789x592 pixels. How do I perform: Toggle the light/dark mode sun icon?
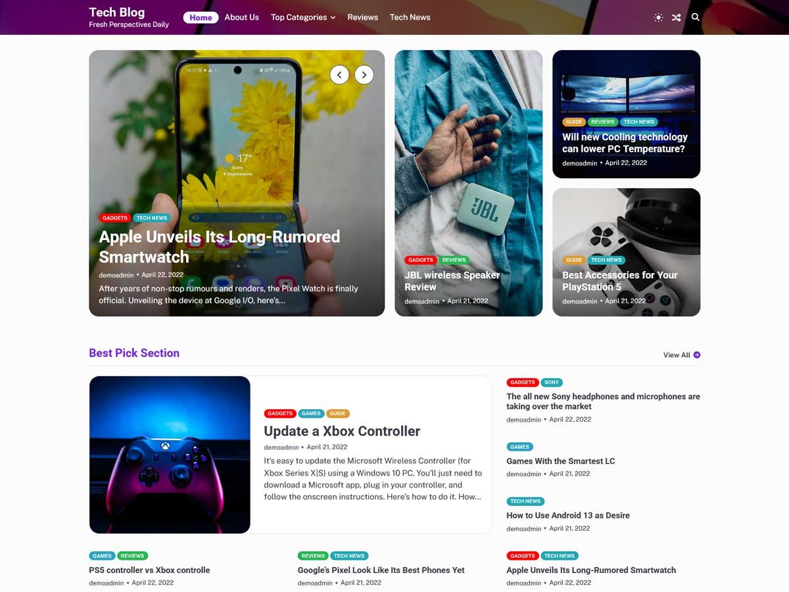point(658,18)
